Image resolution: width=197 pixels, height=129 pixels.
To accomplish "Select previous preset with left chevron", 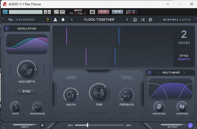I will pos(72,19).
